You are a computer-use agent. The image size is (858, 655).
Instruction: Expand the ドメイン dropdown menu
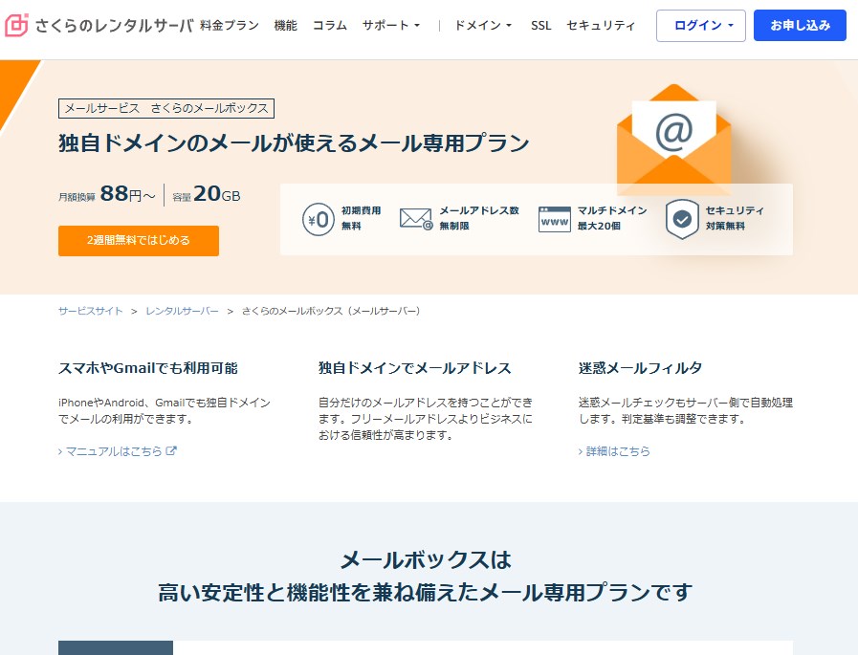pos(483,26)
